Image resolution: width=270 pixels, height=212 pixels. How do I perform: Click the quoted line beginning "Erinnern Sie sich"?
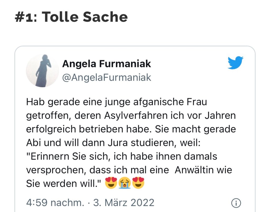coord(122,156)
